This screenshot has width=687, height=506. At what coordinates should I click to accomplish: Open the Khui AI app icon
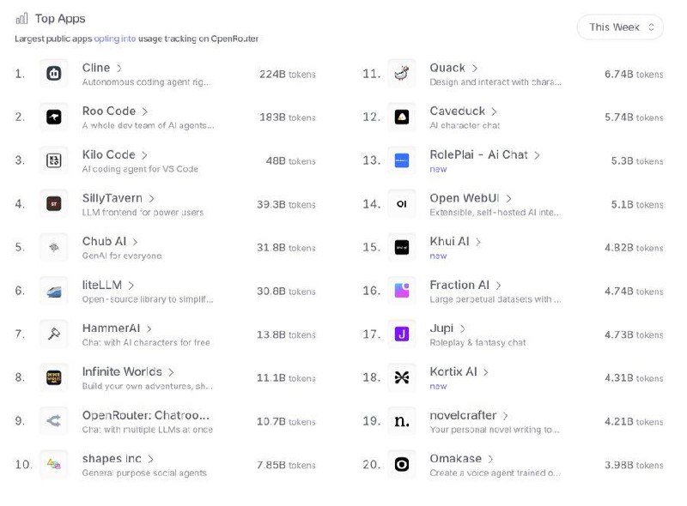(402, 247)
